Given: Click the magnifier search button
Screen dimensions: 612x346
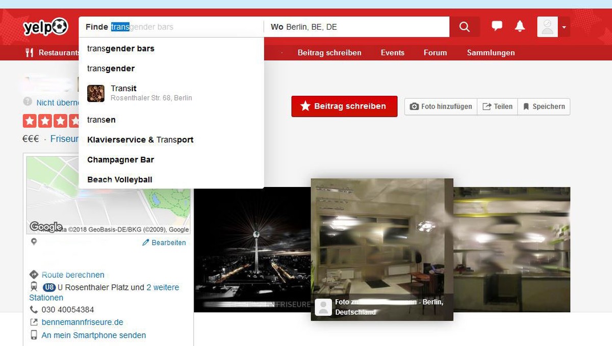Looking at the screenshot, I should (x=465, y=27).
